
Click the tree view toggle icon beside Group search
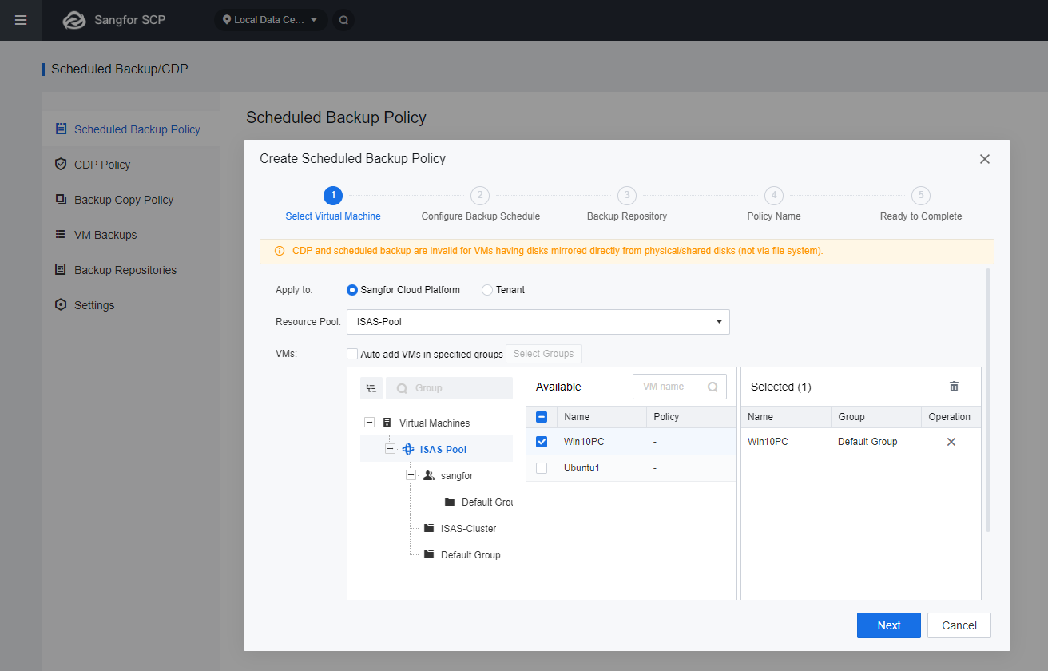371,388
